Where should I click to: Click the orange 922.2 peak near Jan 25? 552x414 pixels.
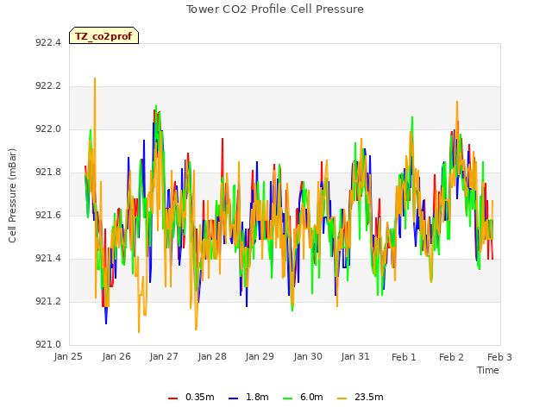(95, 78)
